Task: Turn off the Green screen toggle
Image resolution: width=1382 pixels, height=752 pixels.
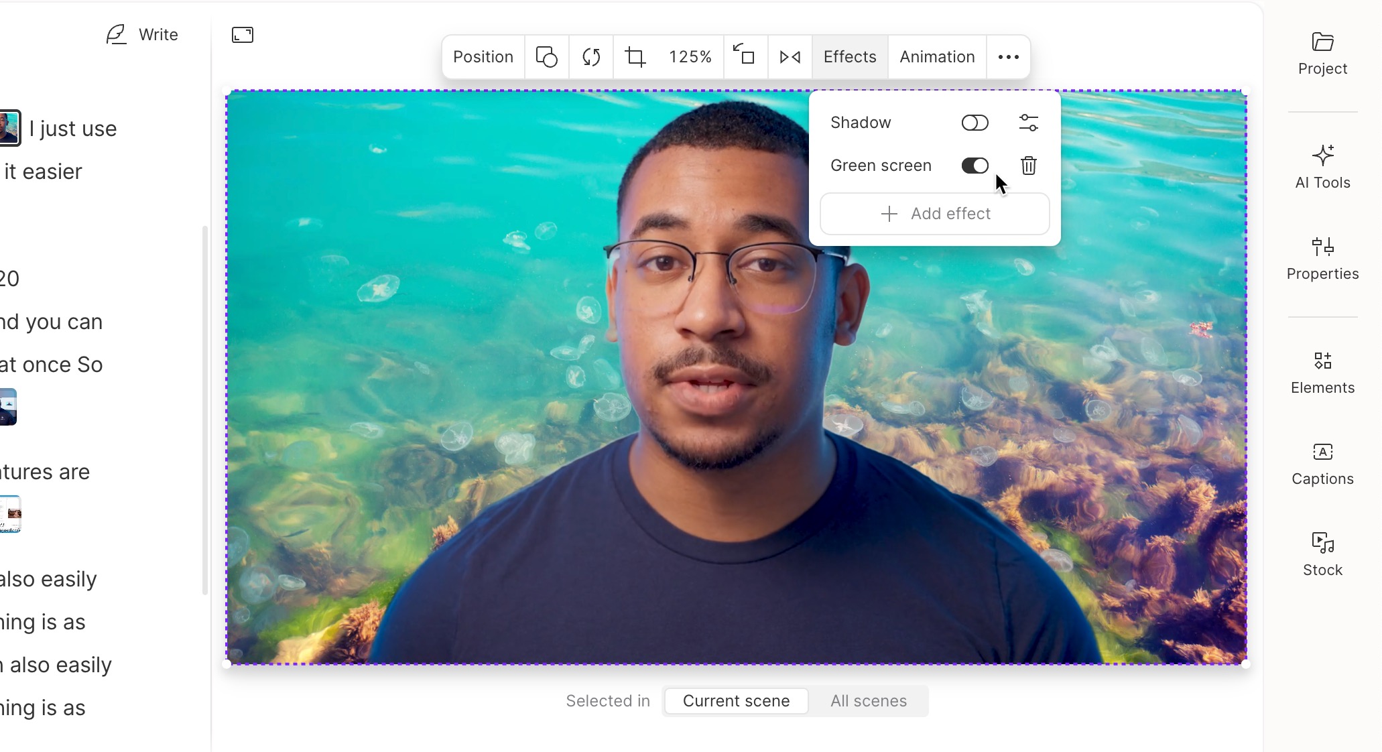Action: pos(975,166)
